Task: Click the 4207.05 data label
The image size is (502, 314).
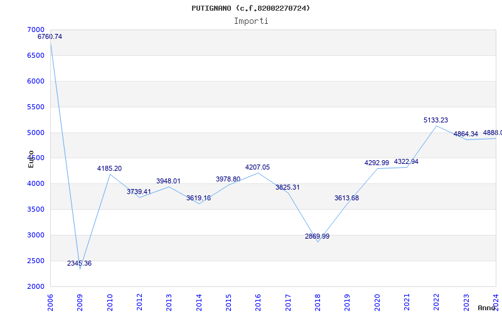Action: pyautogui.click(x=258, y=168)
